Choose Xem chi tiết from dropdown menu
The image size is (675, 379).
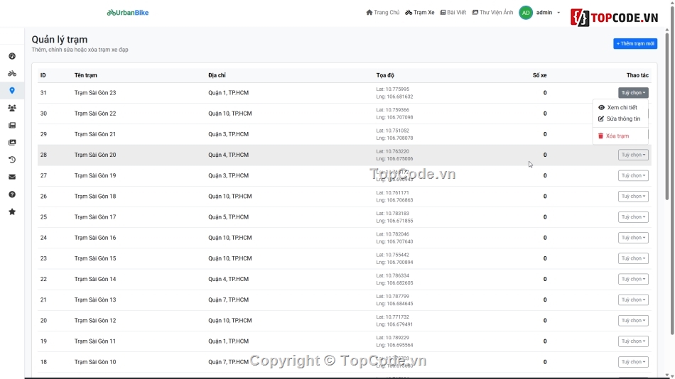tap(620, 108)
